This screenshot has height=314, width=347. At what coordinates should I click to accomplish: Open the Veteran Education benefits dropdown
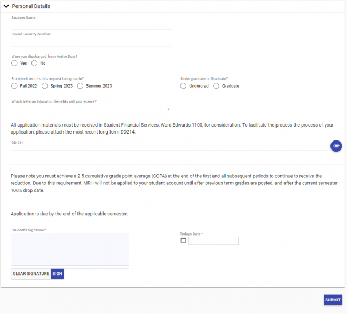click(91, 109)
